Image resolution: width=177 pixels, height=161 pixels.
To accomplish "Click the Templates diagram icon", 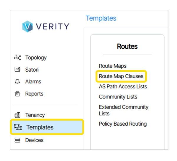I will (x=18, y=127).
